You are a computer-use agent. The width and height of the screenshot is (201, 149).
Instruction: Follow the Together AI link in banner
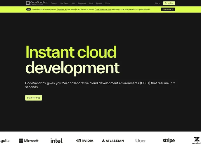[62, 9]
